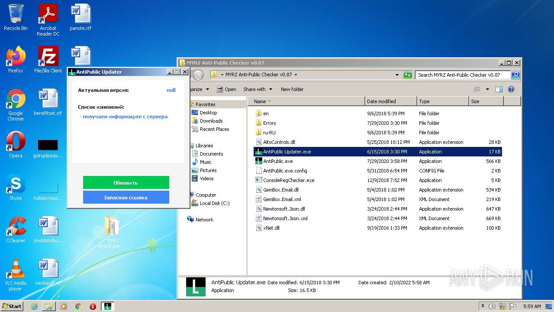This screenshot has width=554, height=312.
Task: Select Downloads in navigation pane
Action: tap(211, 121)
